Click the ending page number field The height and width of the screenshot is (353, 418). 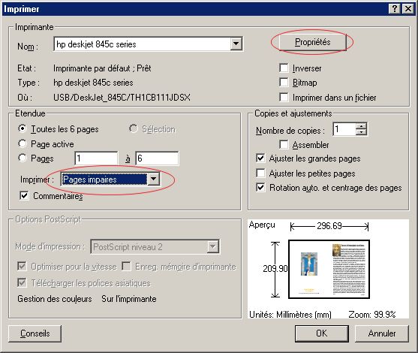157,158
